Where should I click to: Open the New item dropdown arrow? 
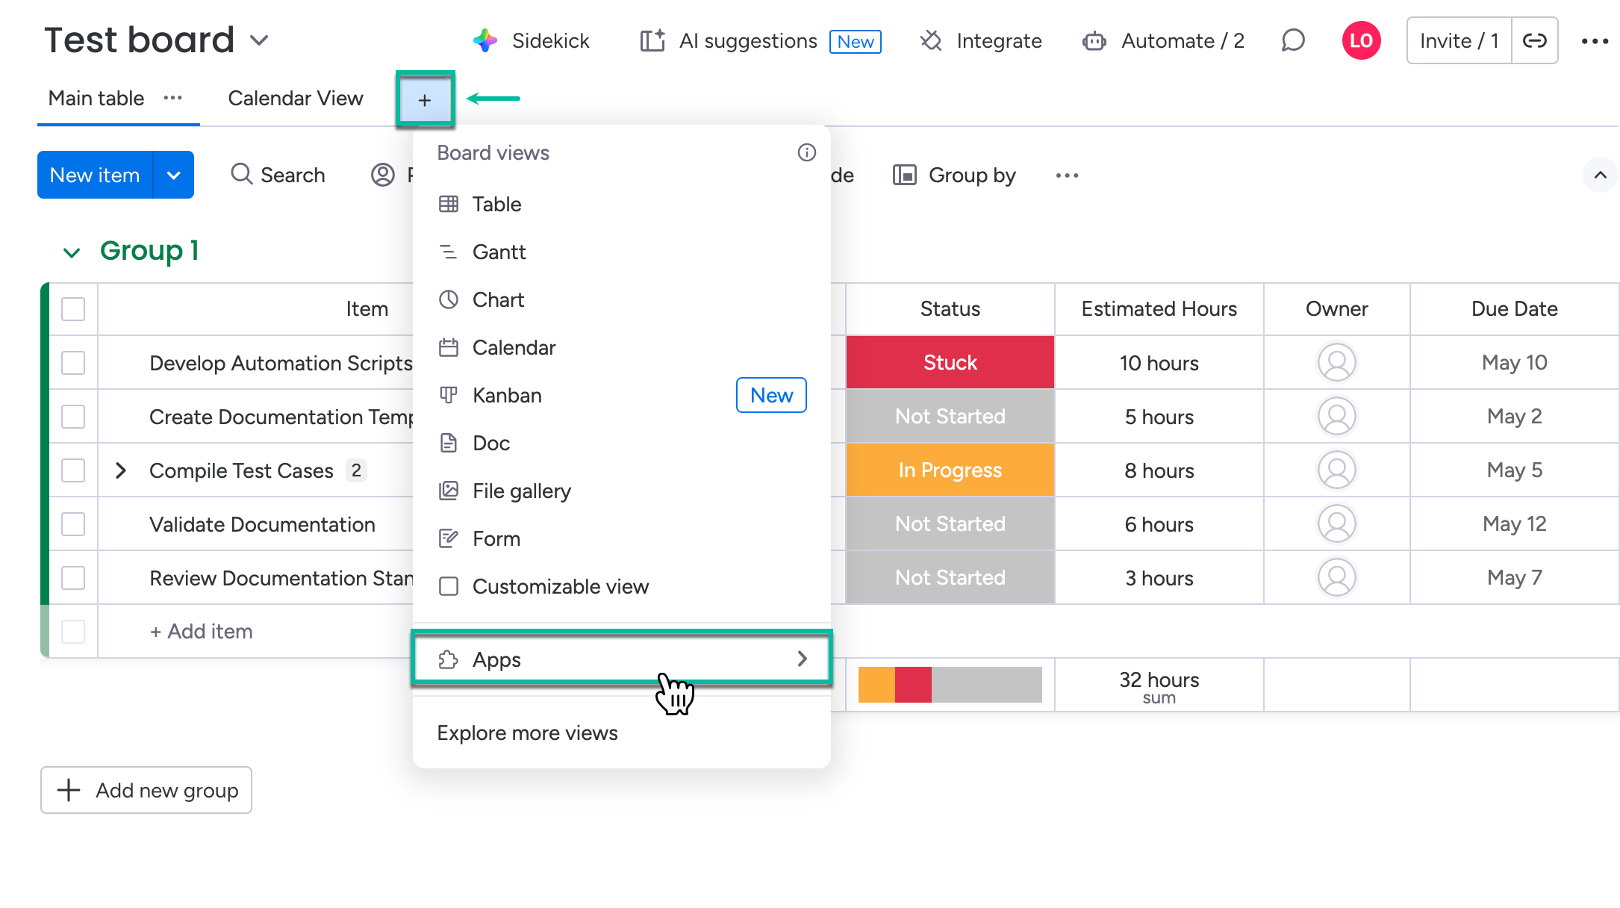(x=174, y=175)
